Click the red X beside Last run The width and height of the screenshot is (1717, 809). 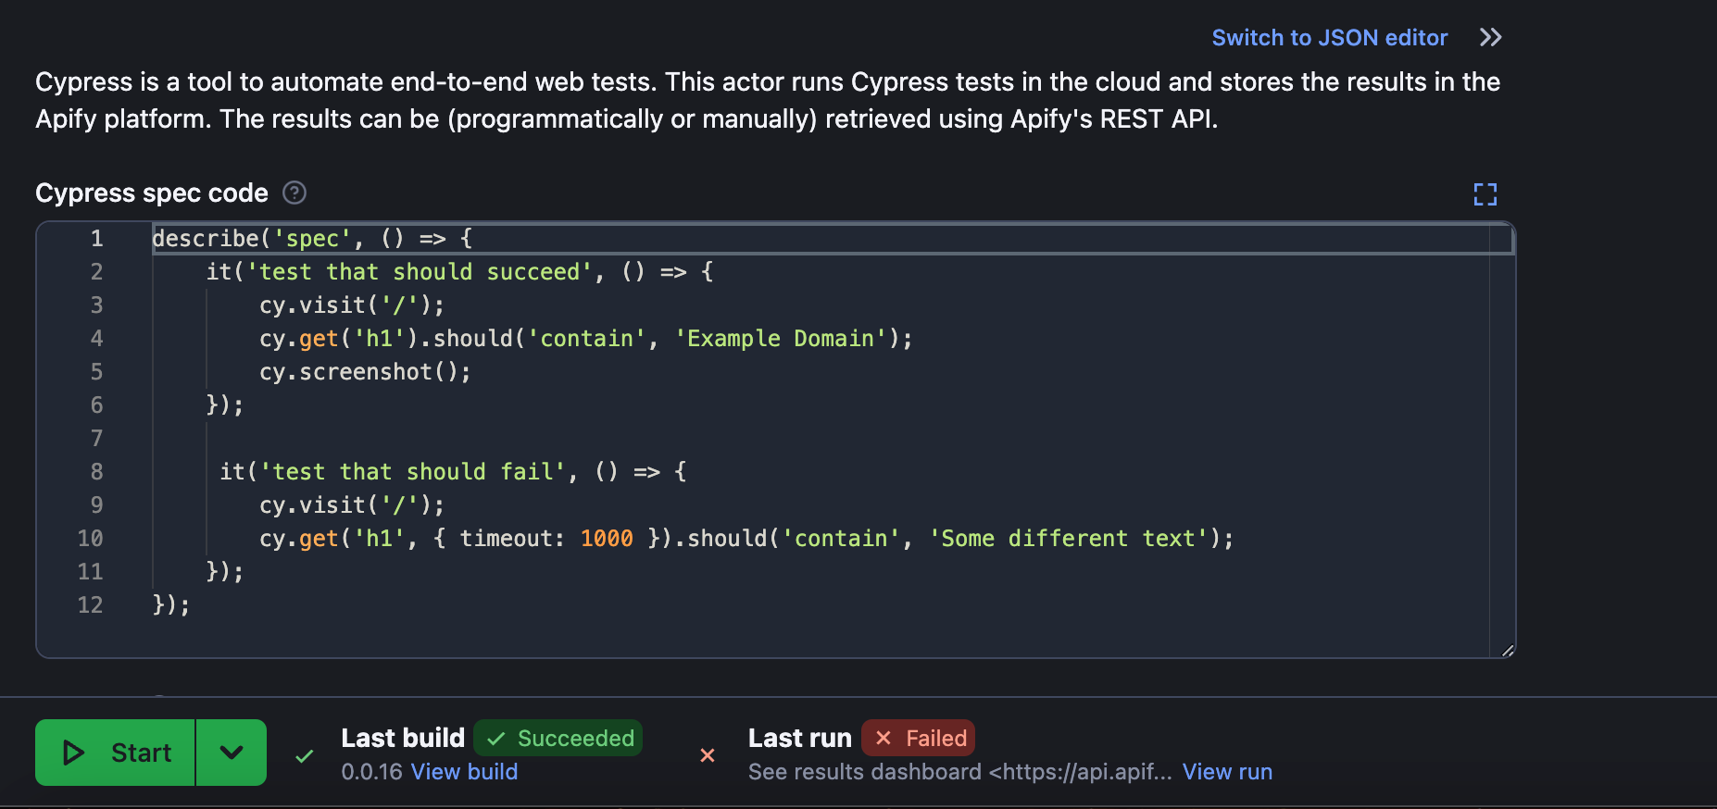pyautogui.click(x=708, y=755)
